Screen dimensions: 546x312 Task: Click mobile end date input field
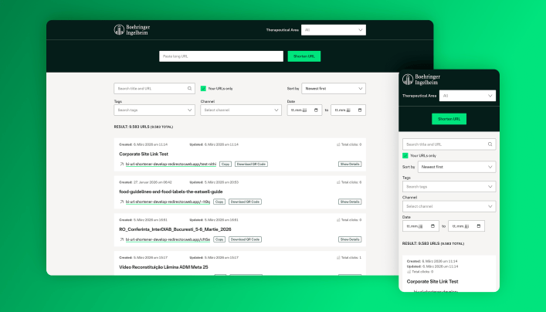tap(466, 226)
